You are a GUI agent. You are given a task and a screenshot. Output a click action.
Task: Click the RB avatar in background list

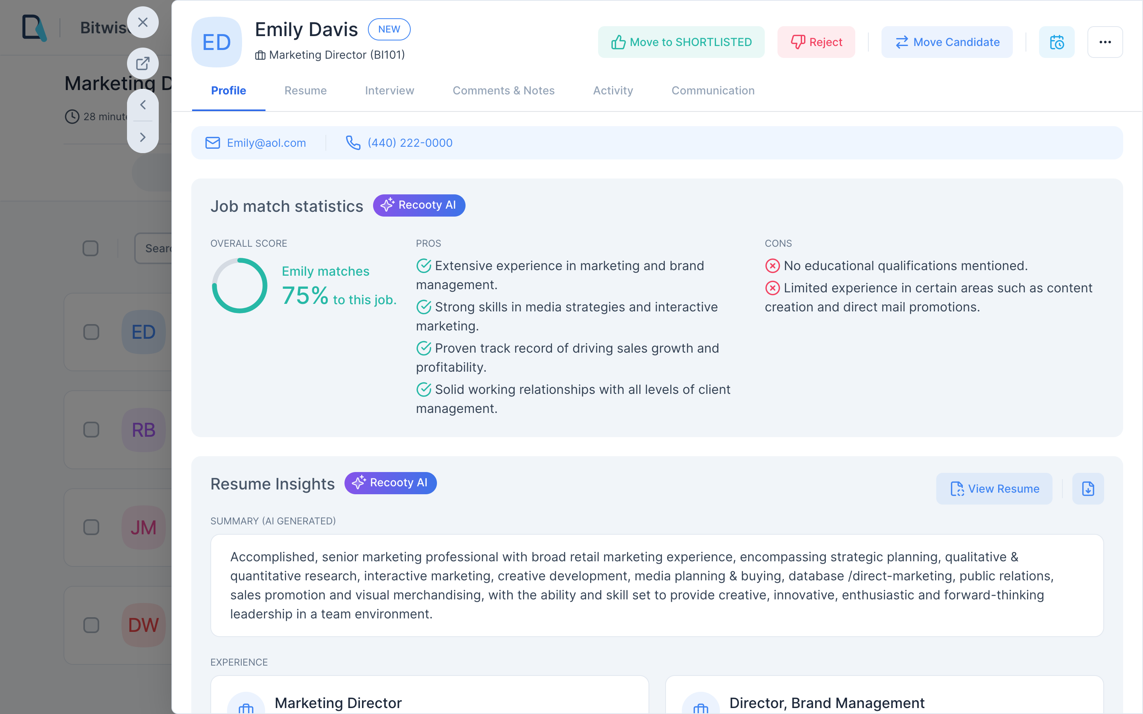click(144, 430)
